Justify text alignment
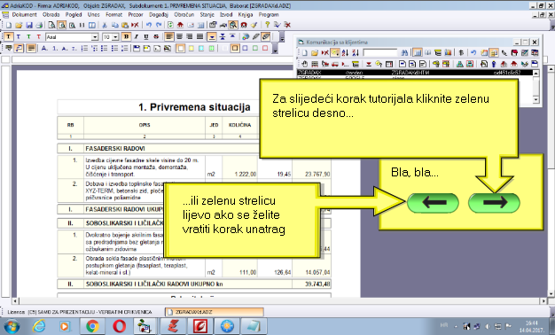This screenshot has width=555, height=335. coord(200,37)
